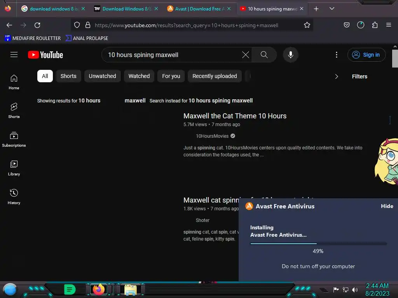This screenshot has height=298, width=398.
Task: Open the YouTube guide hamburger menu
Action: (x=14, y=54)
